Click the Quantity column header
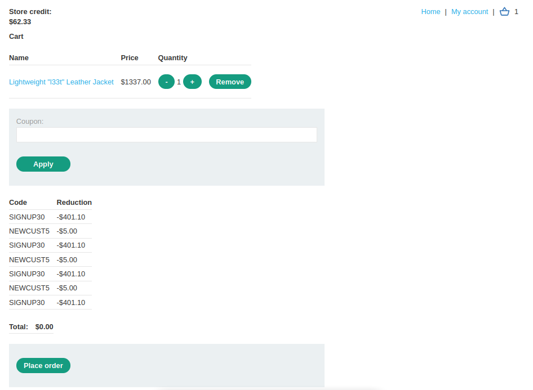Image resolution: width=533 pixels, height=390 pixels. tap(172, 58)
